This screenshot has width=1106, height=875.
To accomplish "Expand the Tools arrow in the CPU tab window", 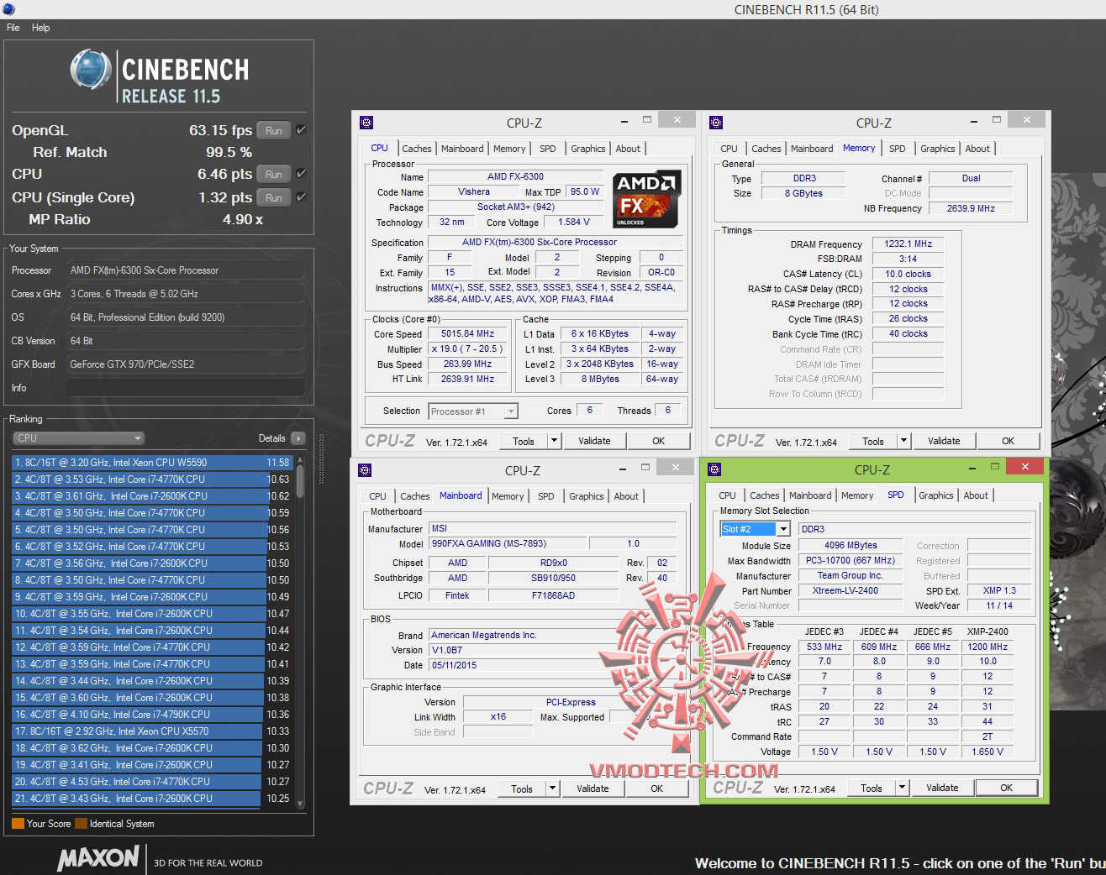I will (554, 441).
